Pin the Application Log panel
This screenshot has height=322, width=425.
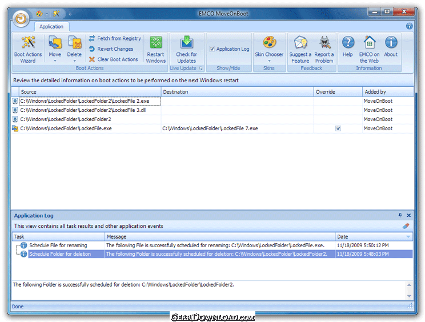400,215
